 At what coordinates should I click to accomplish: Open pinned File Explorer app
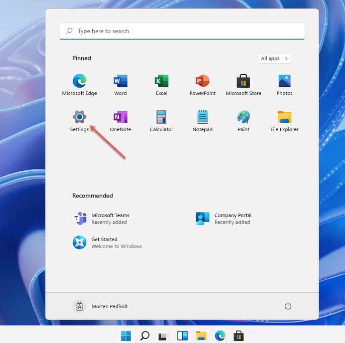(x=285, y=121)
